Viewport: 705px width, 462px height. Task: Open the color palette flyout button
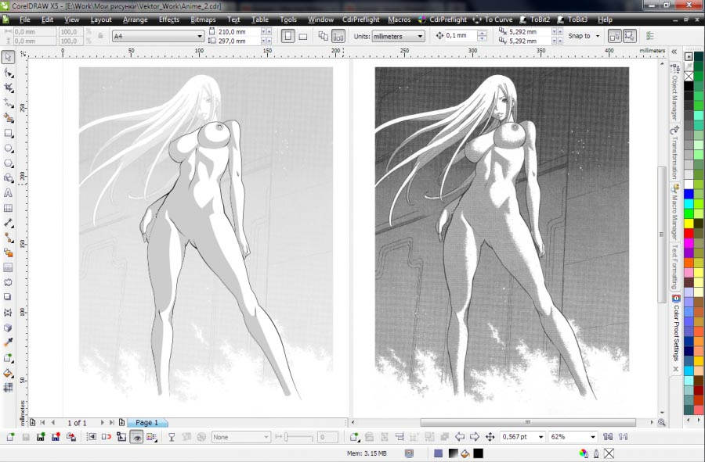pos(689,56)
